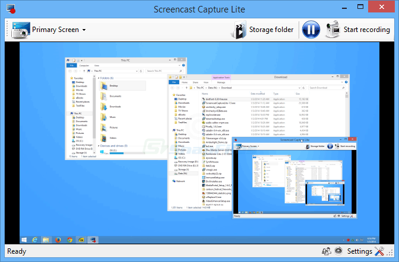
Task: Switch to Share tab in Download window
Action: (x=195, y=82)
